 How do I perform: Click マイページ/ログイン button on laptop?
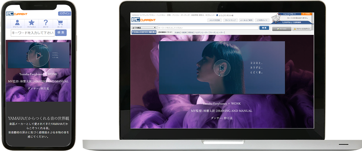[302, 29]
